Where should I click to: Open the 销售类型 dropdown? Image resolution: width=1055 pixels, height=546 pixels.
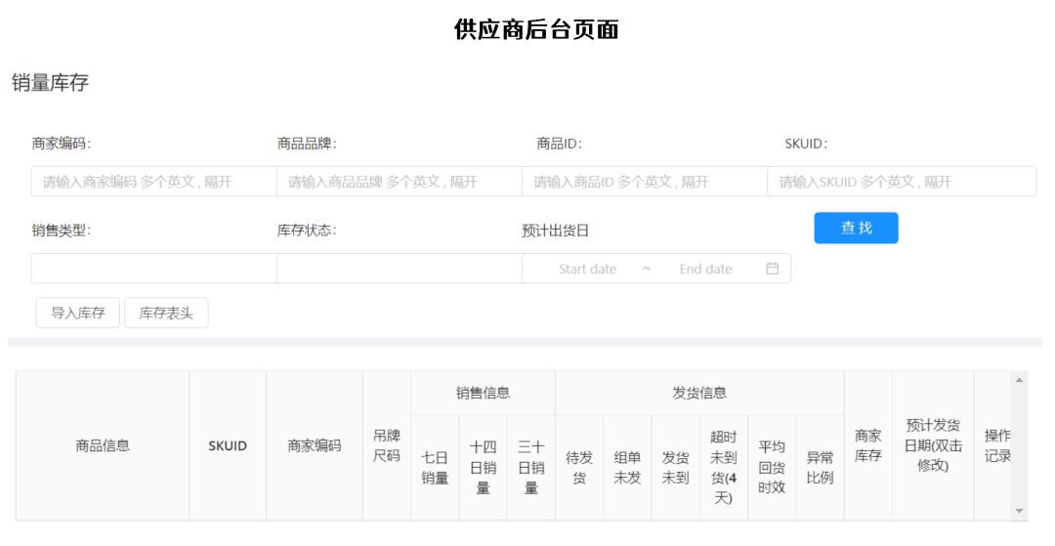click(x=153, y=269)
